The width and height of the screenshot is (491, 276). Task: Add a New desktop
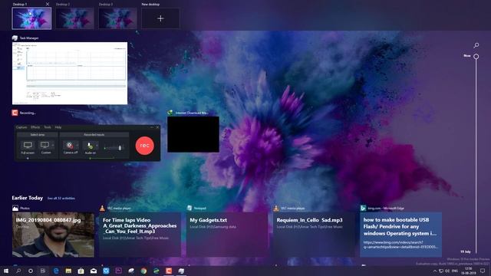[x=160, y=18]
